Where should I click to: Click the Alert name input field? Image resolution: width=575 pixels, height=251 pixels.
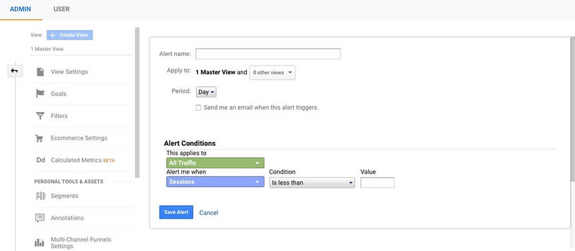[268, 54]
